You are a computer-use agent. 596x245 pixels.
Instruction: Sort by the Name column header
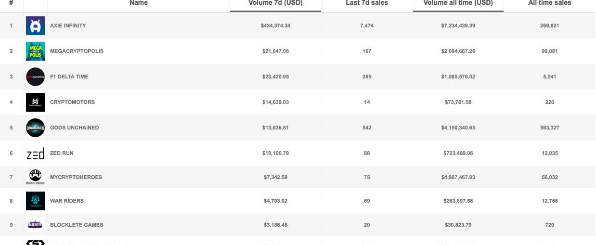[139, 3]
